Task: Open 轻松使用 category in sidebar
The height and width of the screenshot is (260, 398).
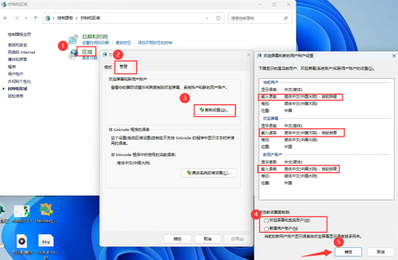Action: pos(15,96)
